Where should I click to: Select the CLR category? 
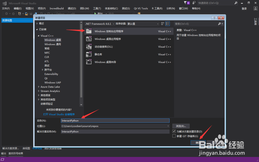tap(47, 57)
